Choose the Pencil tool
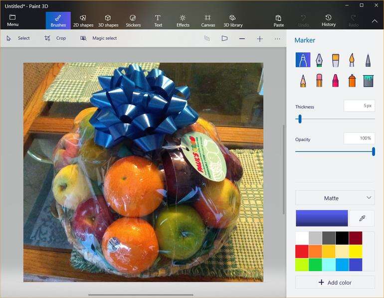 303,81
